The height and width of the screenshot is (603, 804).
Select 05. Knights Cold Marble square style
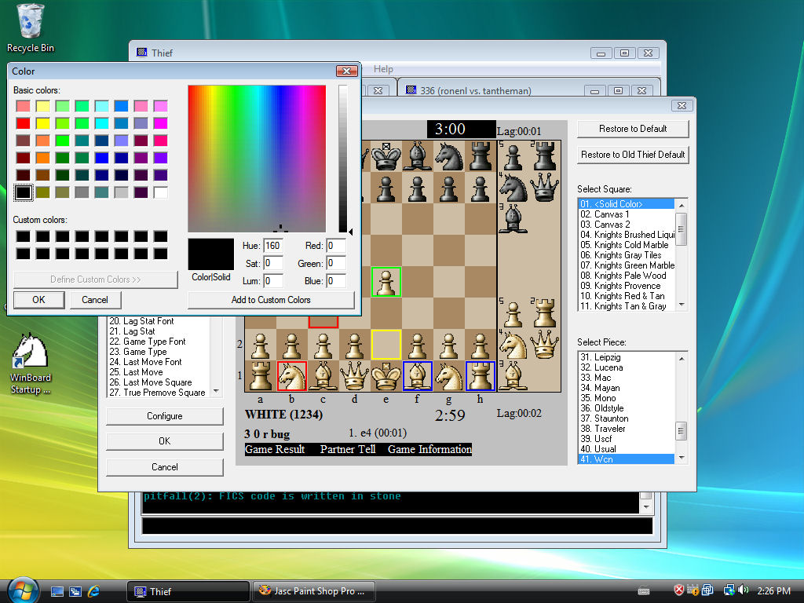(627, 245)
